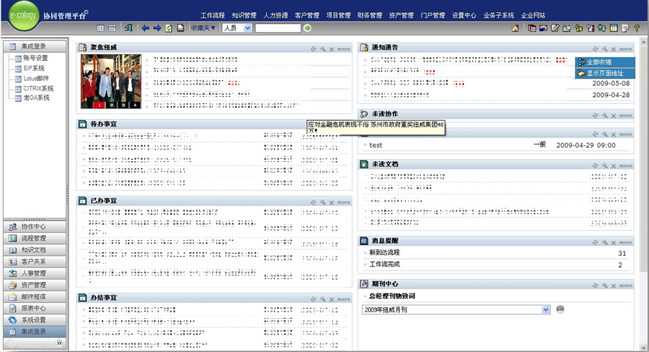Click the green refresh page icon

(169, 28)
